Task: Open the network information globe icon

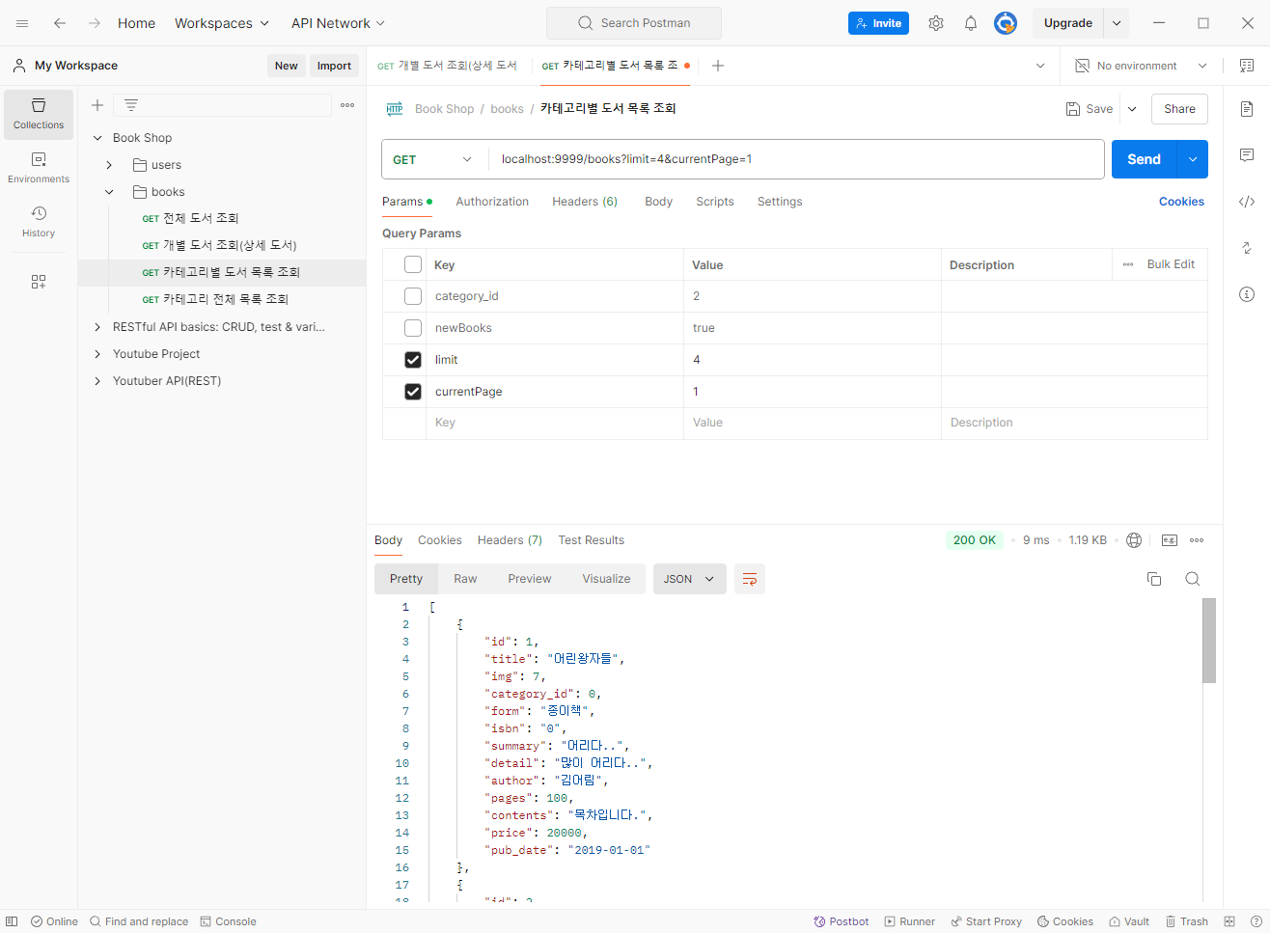Action: (1134, 540)
